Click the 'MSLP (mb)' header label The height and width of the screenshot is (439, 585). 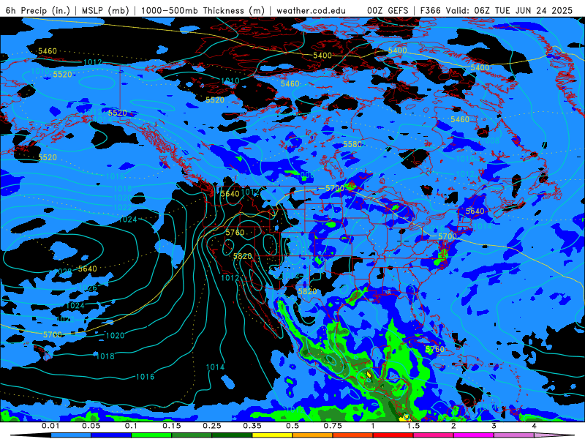click(105, 10)
